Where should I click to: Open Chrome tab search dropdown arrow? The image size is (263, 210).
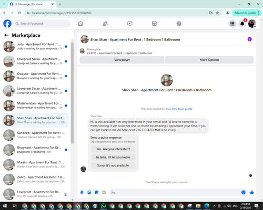coord(4,4)
